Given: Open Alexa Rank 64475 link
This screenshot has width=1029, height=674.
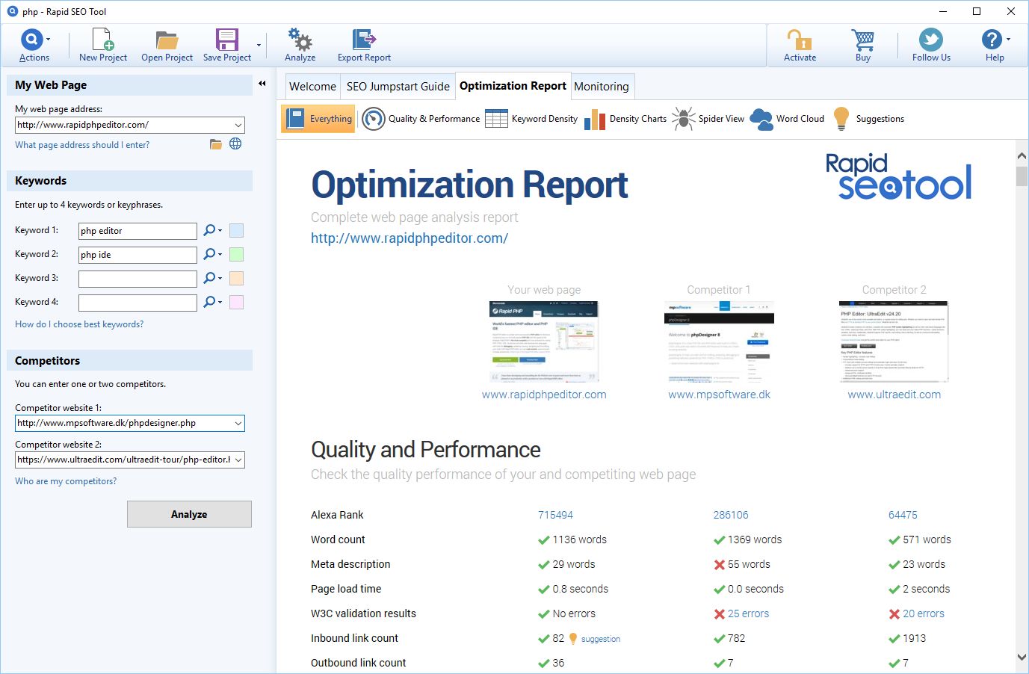Looking at the screenshot, I should (903, 515).
